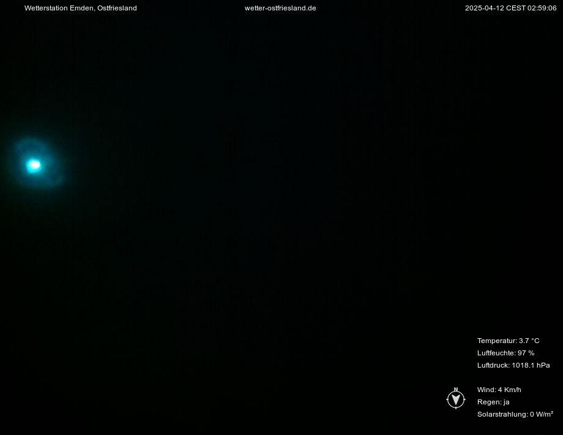Click the 'Regen: ja' status text
This screenshot has width=563, height=435.
[x=493, y=402]
